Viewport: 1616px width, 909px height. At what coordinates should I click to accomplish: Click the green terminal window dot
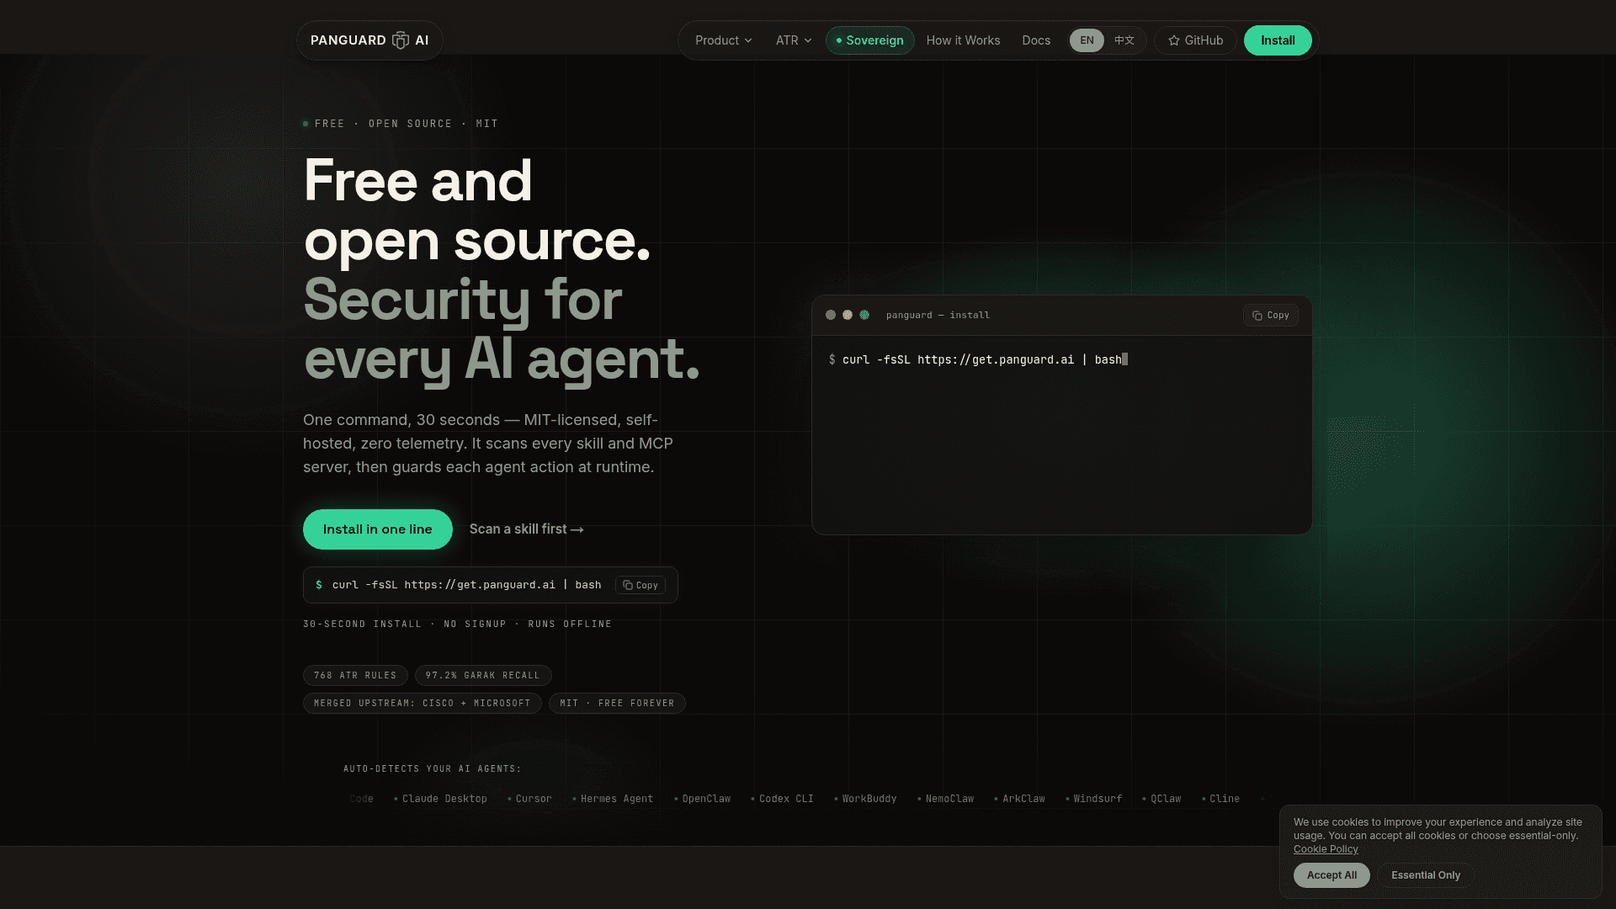[x=864, y=315]
